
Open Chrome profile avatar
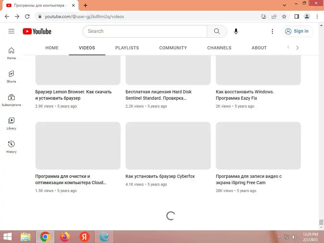point(307,16)
